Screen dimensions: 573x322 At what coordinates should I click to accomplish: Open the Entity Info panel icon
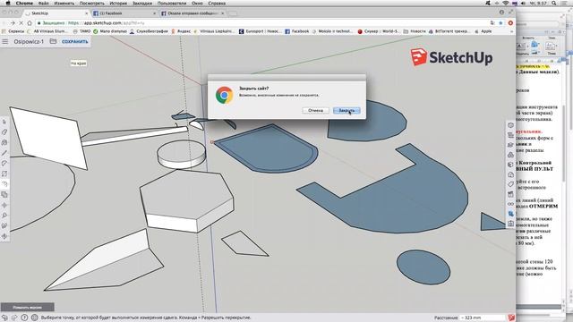click(x=510, y=125)
